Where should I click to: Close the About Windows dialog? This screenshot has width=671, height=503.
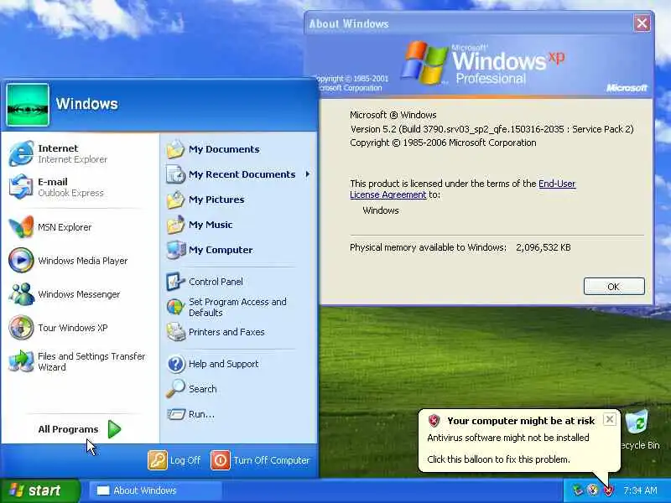(x=642, y=23)
